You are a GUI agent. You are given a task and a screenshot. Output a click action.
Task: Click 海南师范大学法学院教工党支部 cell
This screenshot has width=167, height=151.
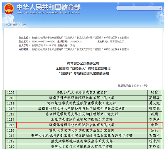point(82,92)
